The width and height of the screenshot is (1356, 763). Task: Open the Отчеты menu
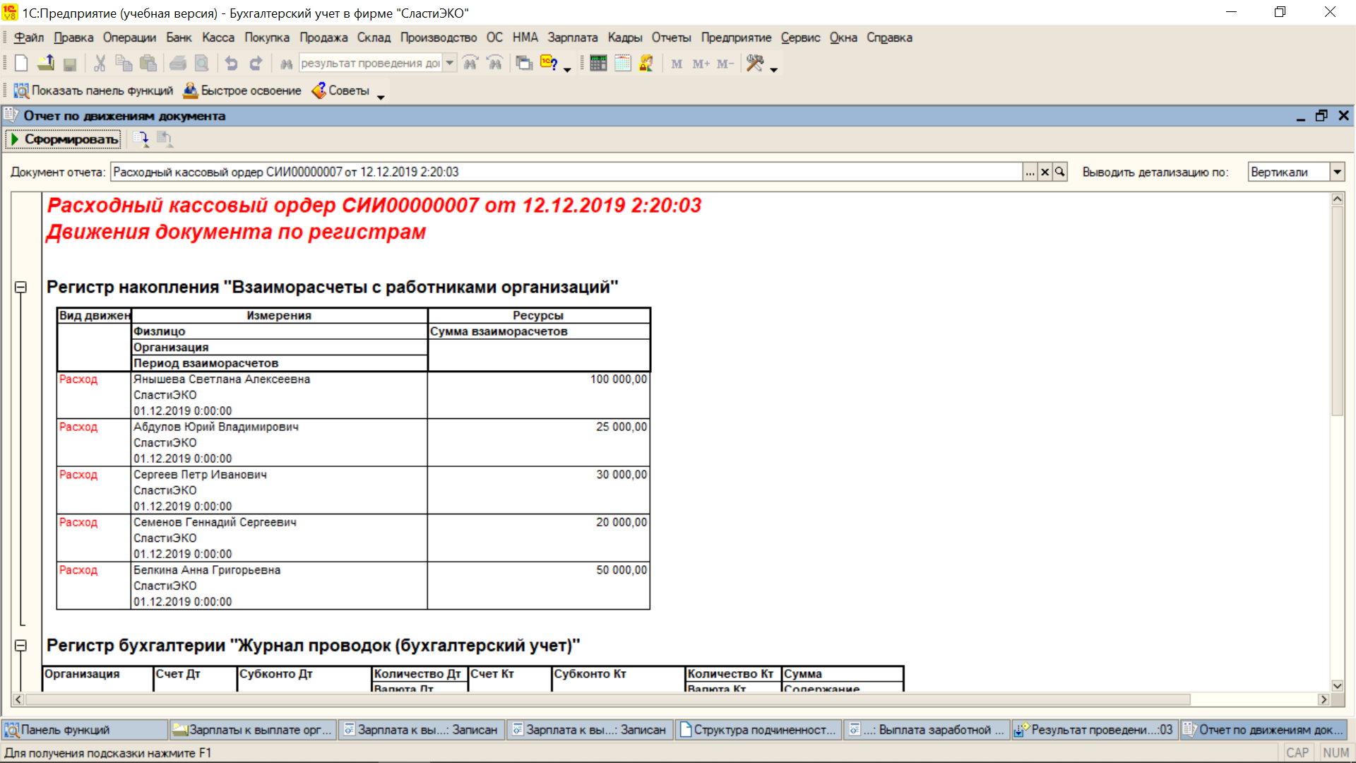[671, 37]
